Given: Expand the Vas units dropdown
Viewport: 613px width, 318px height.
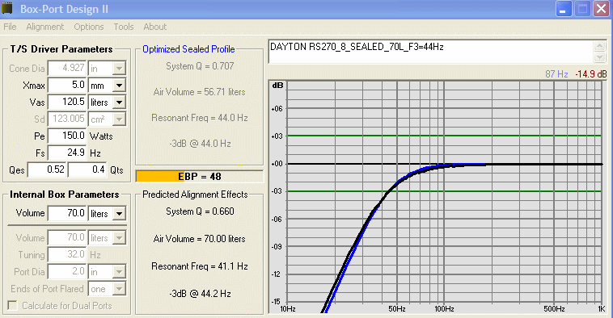Looking at the screenshot, I should coord(119,103).
